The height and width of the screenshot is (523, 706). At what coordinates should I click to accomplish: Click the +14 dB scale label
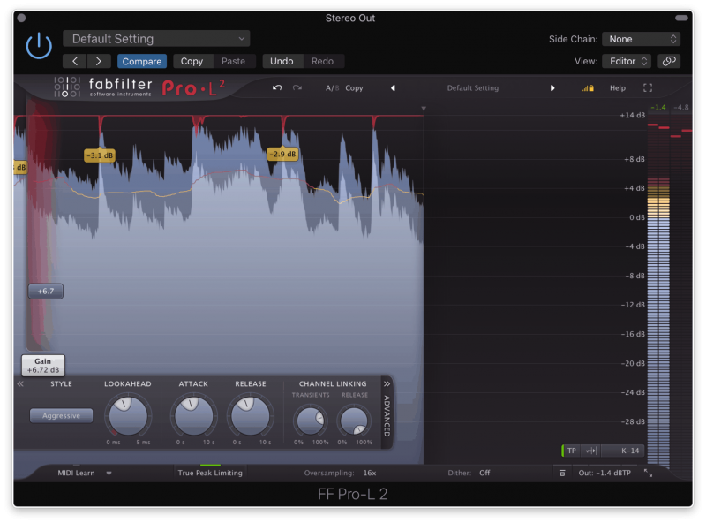tap(632, 116)
